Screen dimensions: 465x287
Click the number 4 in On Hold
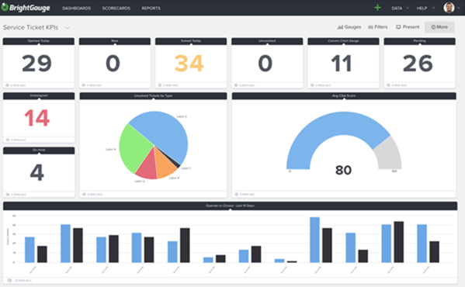[x=37, y=172]
